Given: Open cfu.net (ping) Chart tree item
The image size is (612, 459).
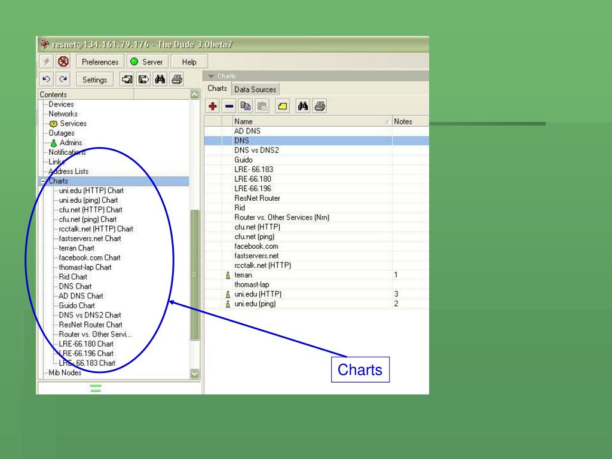Looking at the screenshot, I should pos(88,219).
